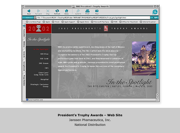Open Internet Explorer favorite link
The width and height of the screenshot is (180, 133).
pyautogui.click(x=148, y=22)
